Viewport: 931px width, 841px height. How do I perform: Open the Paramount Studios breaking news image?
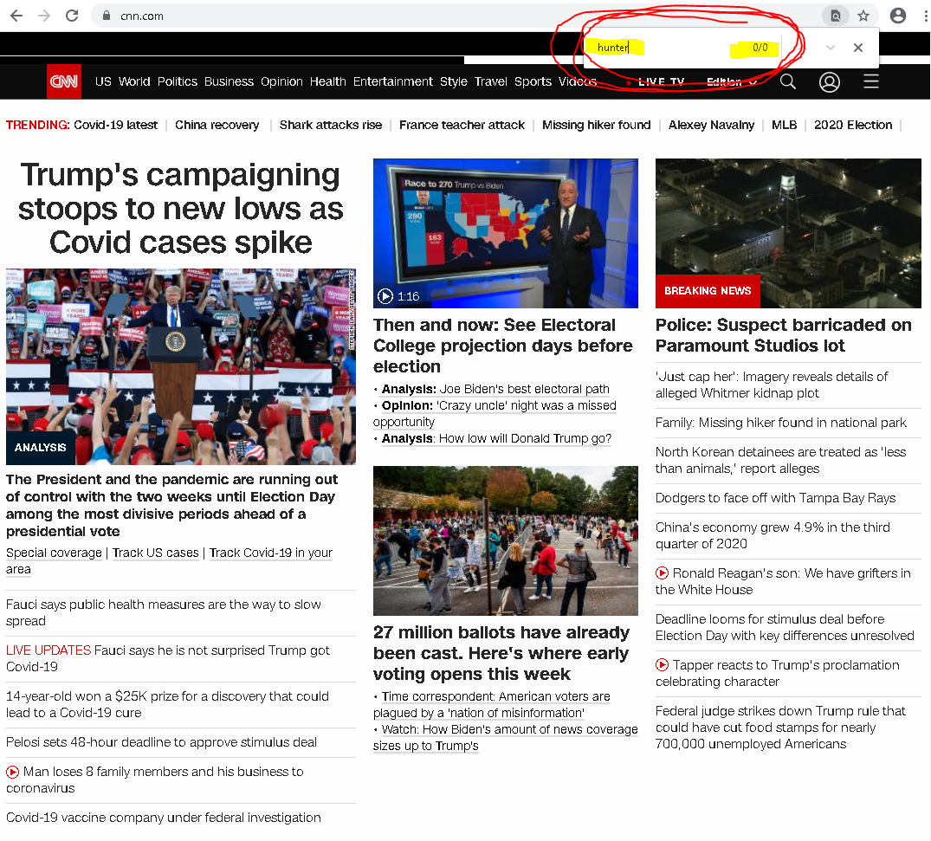point(788,233)
